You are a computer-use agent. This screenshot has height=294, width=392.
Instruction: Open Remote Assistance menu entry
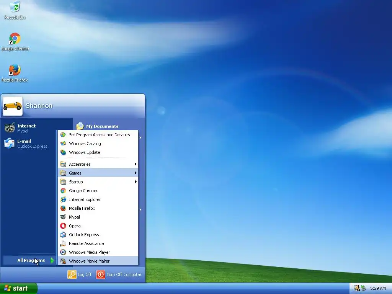tap(98, 243)
